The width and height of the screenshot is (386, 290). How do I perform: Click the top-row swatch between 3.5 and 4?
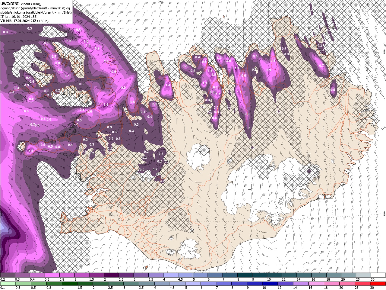(x=156, y=275)
